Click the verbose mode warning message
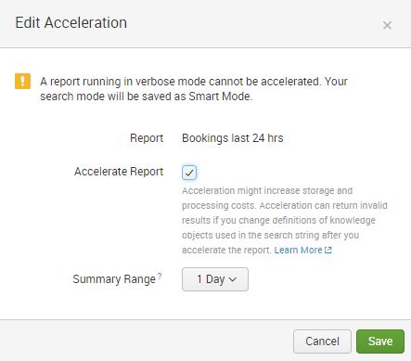Viewport: 411px width, 361px height. (x=194, y=89)
